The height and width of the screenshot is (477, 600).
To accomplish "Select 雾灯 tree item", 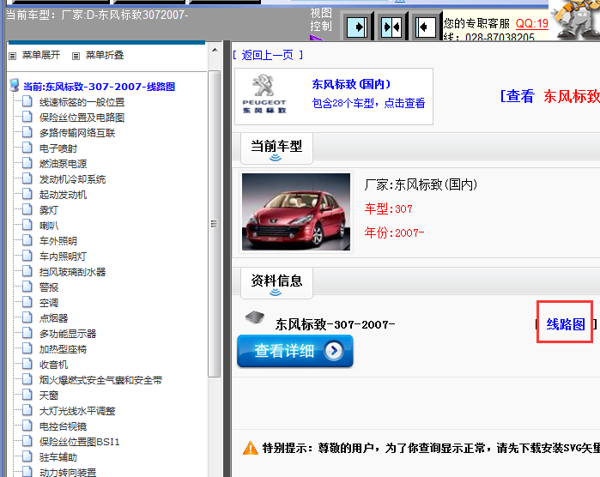I will (x=49, y=210).
